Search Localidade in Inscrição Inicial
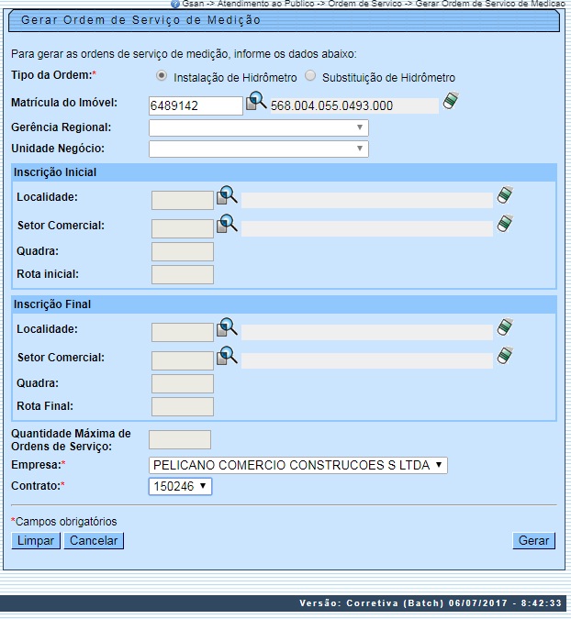 point(227,195)
